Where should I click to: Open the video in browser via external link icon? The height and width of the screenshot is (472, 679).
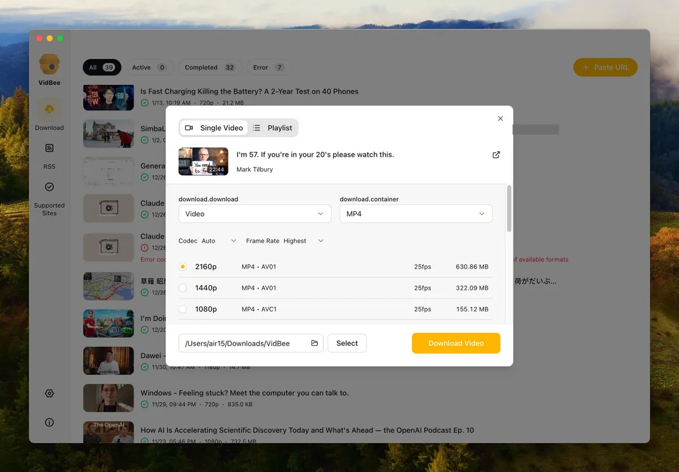tap(496, 155)
